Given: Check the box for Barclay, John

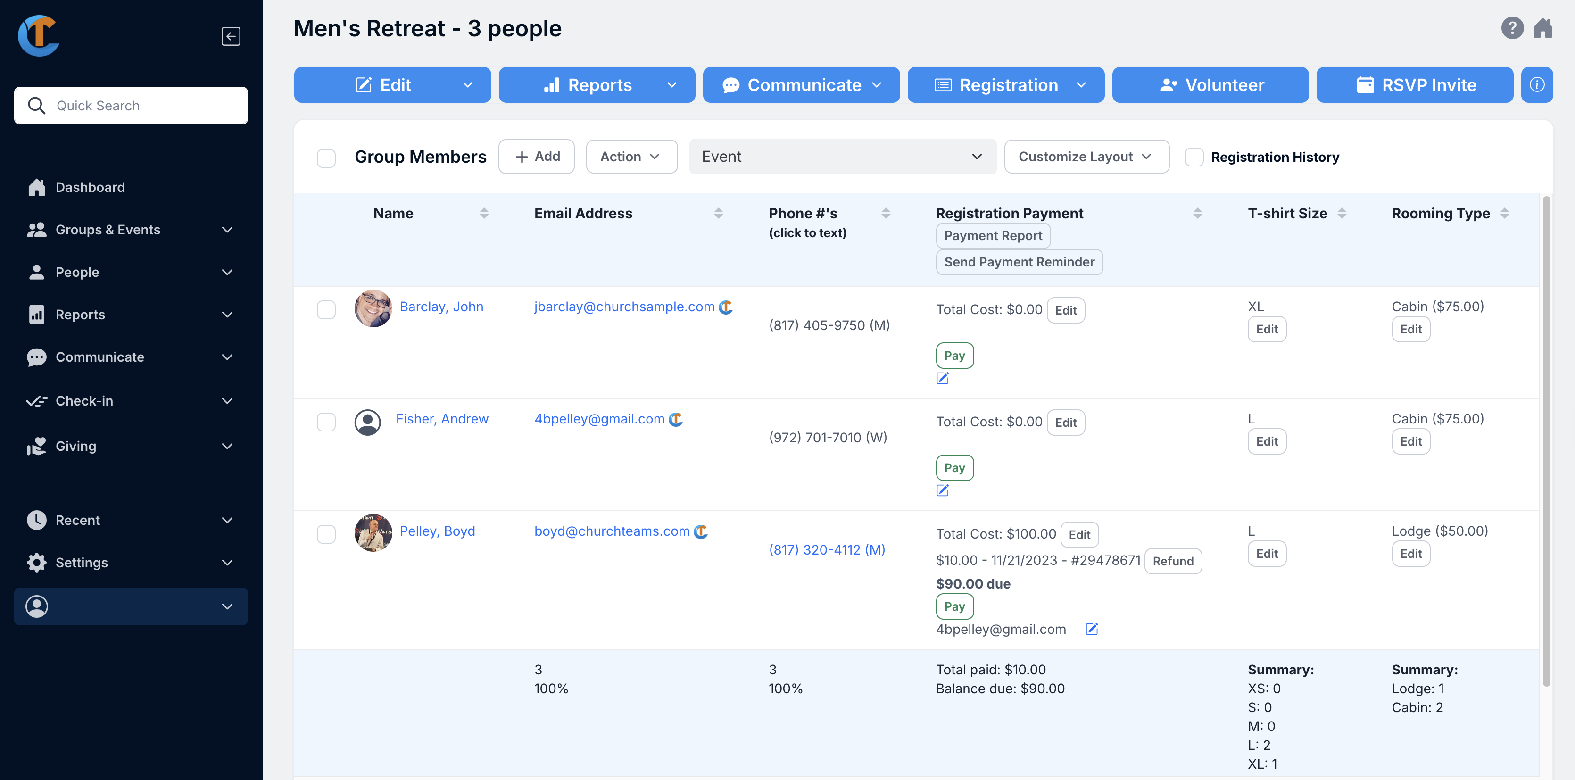Looking at the screenshot, I should click(326, 310).
